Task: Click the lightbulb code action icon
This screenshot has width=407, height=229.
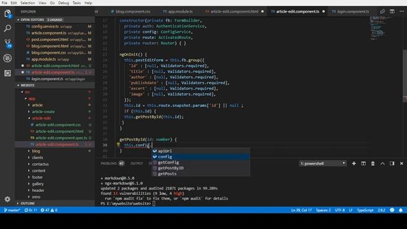Action: pyautogui.click(x=118, y=145)
